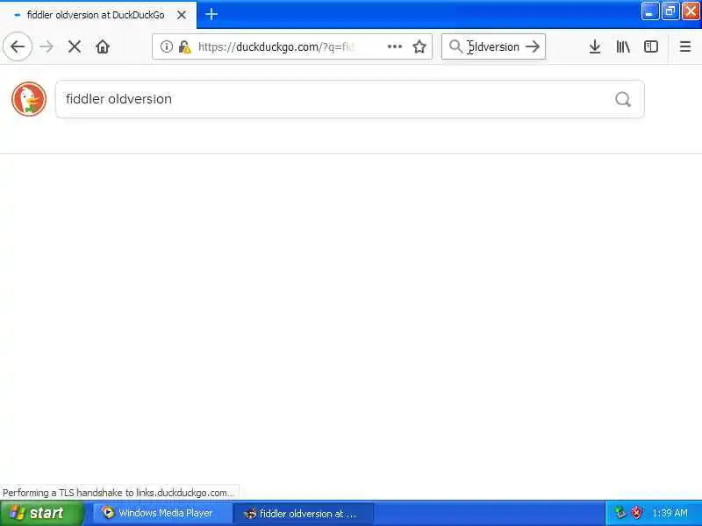Close the fiddler oldversion tab
This screenshot has width=702, height=526.
click(182, 15)
